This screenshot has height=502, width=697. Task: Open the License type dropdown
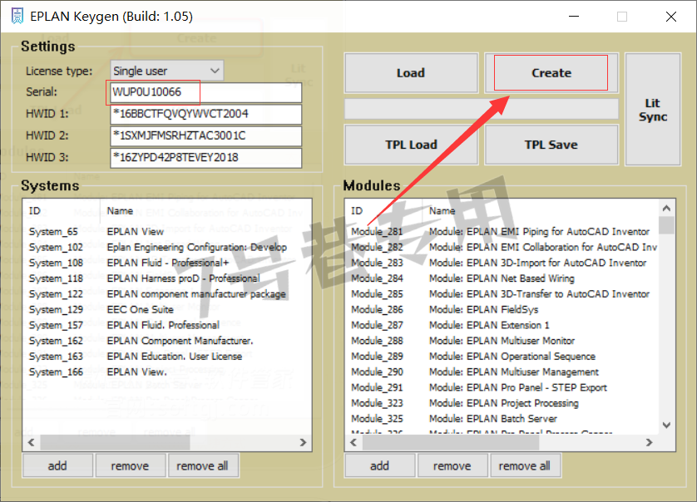coord(166,71)
